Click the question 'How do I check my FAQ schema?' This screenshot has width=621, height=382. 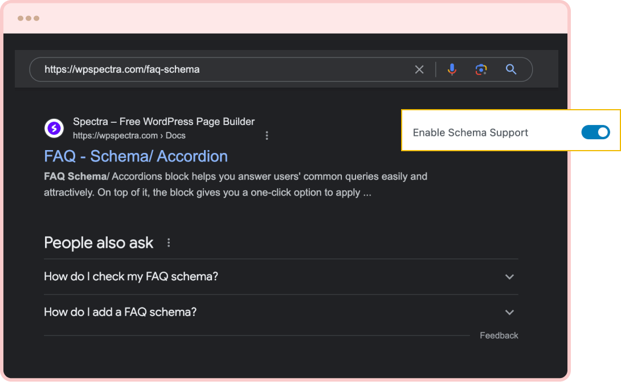[x=131, y=277]
